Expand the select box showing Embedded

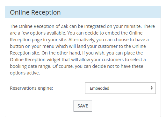(x=120, y=88)
